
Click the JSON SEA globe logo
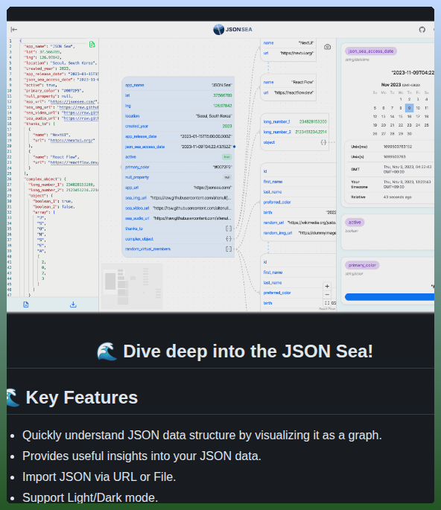[218, 29]
